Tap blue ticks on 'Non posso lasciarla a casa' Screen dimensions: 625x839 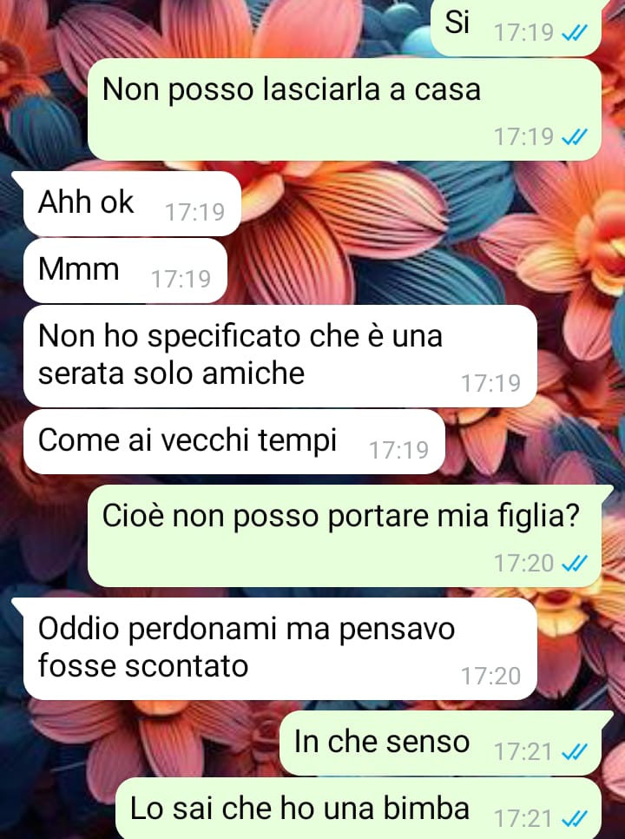[x=575, y=137]
